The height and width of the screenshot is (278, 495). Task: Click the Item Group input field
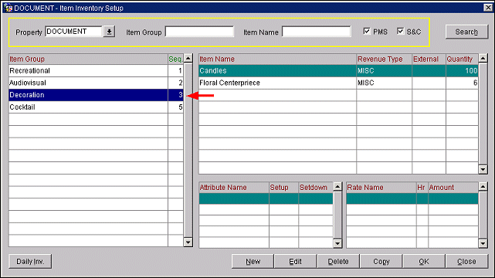199,32
